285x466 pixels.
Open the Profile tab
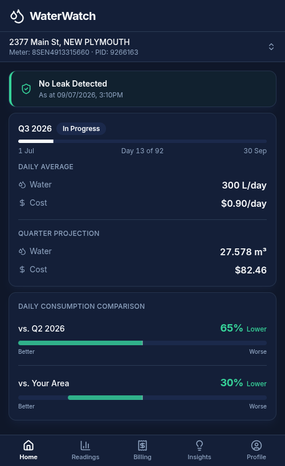coord(256,450)
